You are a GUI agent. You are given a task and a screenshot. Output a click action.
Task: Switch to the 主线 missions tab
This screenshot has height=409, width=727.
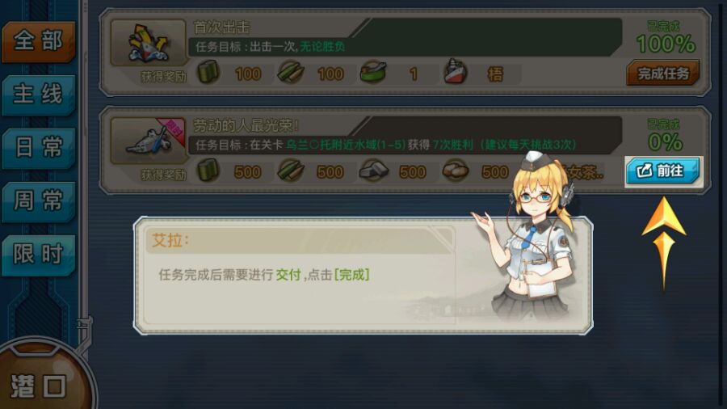click(x=38, y=95)
